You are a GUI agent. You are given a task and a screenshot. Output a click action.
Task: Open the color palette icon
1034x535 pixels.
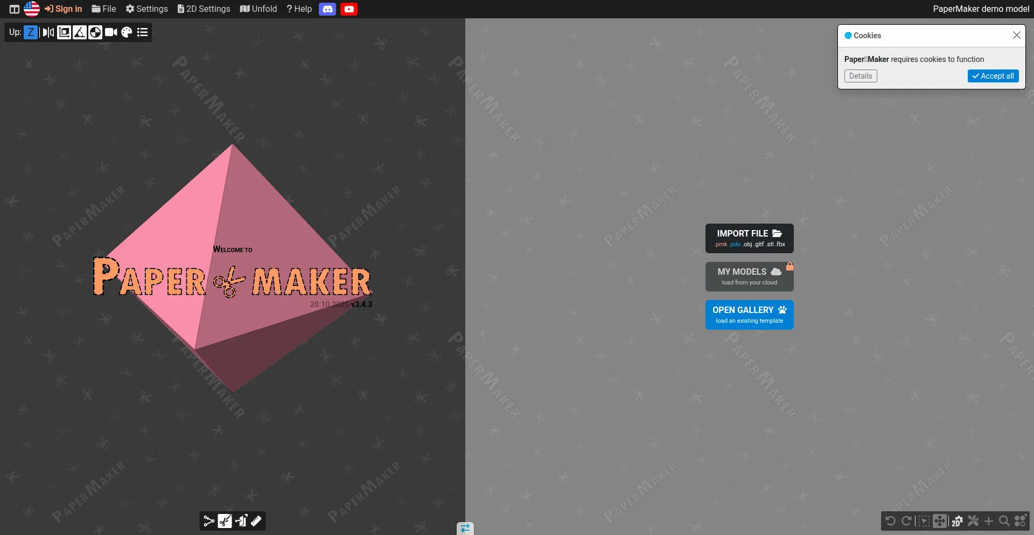point(127,32)
